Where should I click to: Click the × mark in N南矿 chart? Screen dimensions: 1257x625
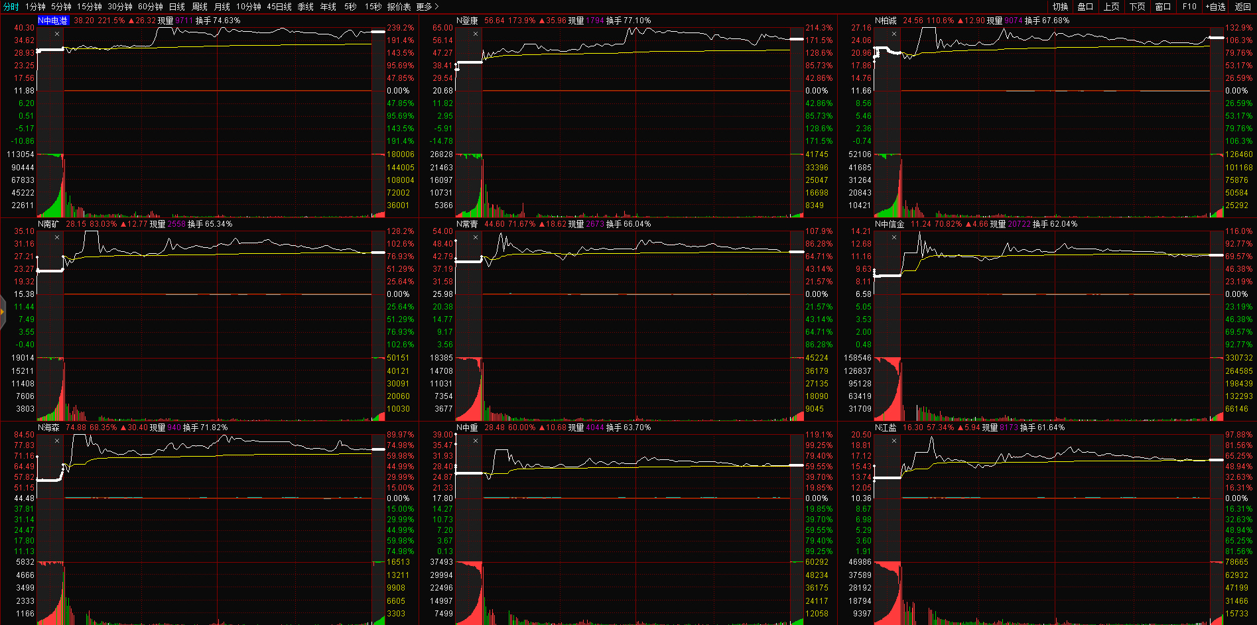[x=57, y=237]
